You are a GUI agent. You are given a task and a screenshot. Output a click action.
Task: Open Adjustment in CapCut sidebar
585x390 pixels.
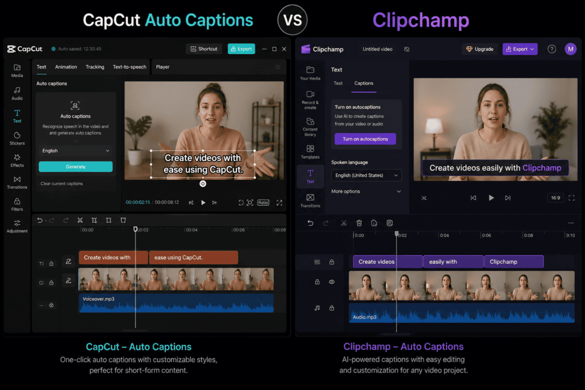point(17,226)
